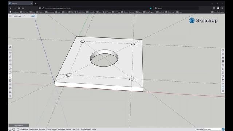Activate the Paint Bucket tool

10,61
